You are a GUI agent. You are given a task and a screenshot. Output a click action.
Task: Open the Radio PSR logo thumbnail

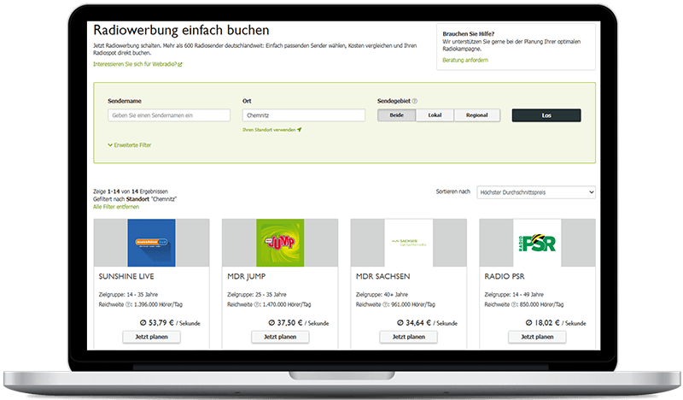point(537,243)
